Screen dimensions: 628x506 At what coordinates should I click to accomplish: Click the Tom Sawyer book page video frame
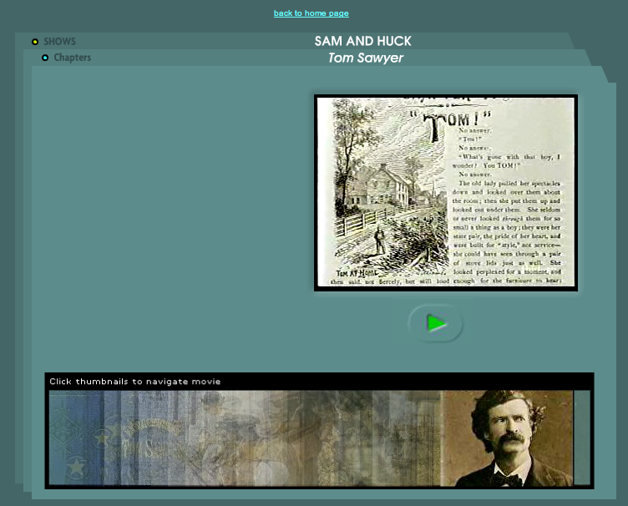(446, 193)
